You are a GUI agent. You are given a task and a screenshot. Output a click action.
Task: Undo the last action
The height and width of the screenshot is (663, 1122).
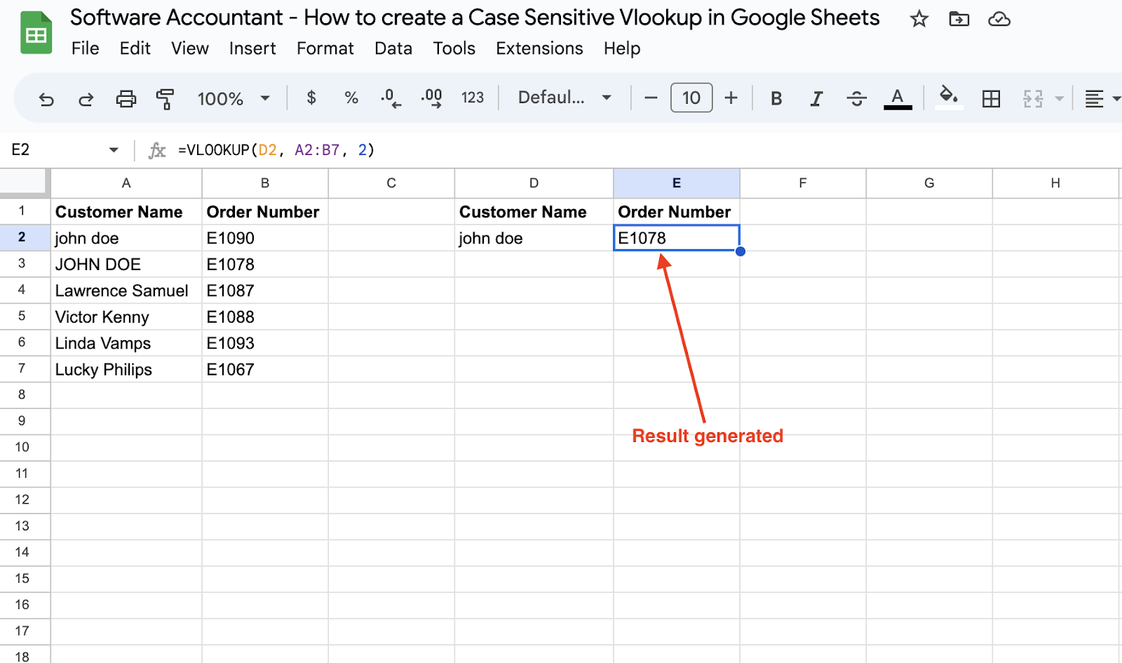click(x=46, y=99)
